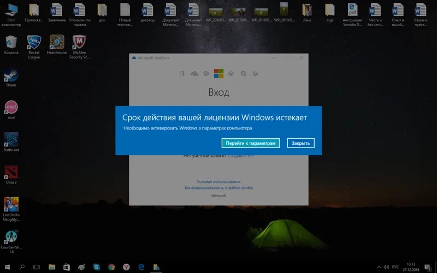Close the Microsoft OneDrive window
437x273 pixels.
tap(302, 58)
